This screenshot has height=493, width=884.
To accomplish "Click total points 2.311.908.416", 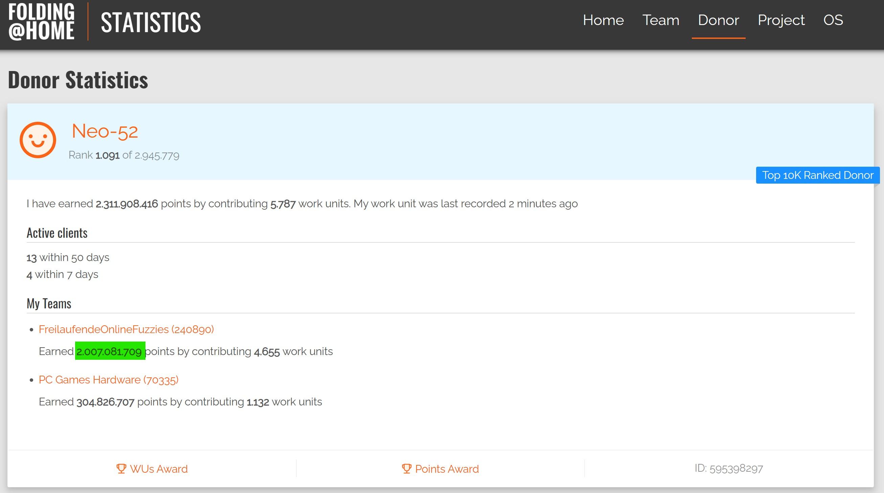I will [x=127, y=204].
